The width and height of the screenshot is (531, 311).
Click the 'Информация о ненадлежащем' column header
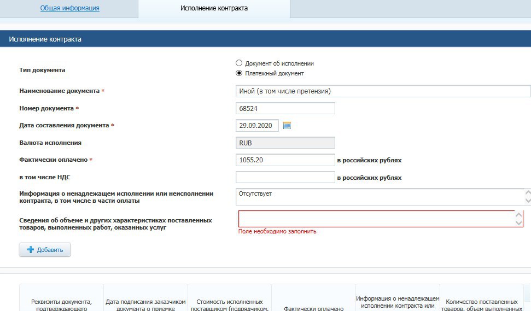[x=398, y=298]
